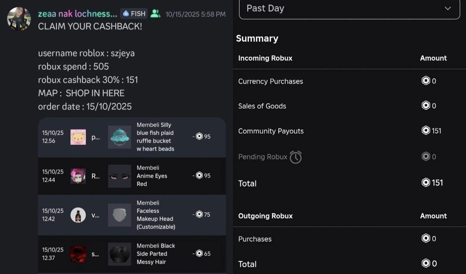Open the Pending Robux row
Screen dimensions: 466x274
[349, 157]
